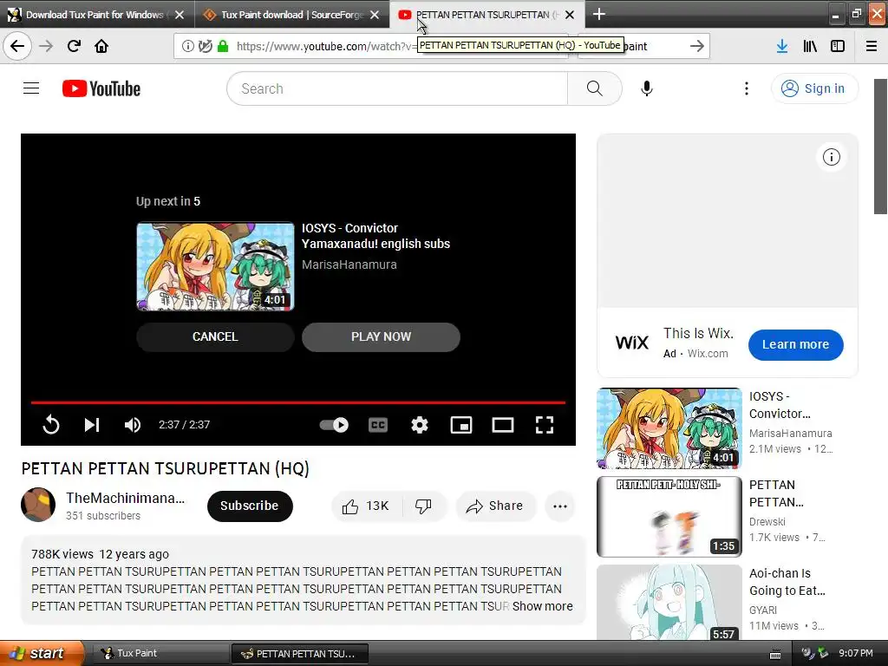This screenshot has height=666, width=888.
Task: Replay the video with the replay icon
Action: pos(51,425)
